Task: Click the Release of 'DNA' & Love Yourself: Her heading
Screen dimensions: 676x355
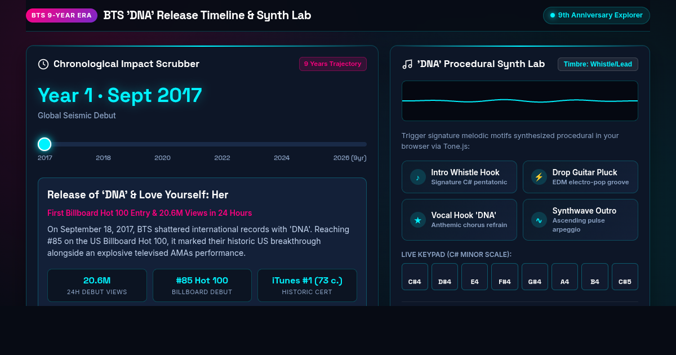Action: [x=138, y=195]
